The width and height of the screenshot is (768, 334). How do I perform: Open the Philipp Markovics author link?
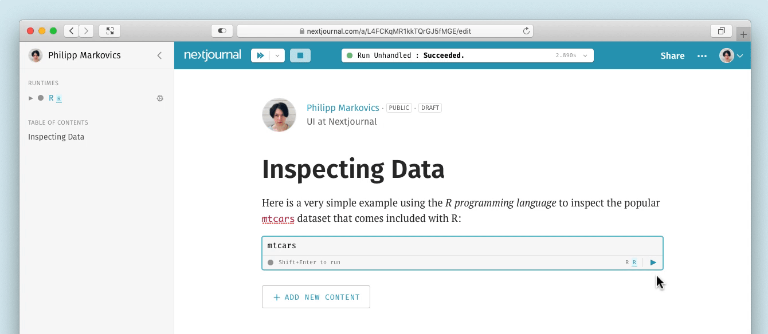click(343, 108)
